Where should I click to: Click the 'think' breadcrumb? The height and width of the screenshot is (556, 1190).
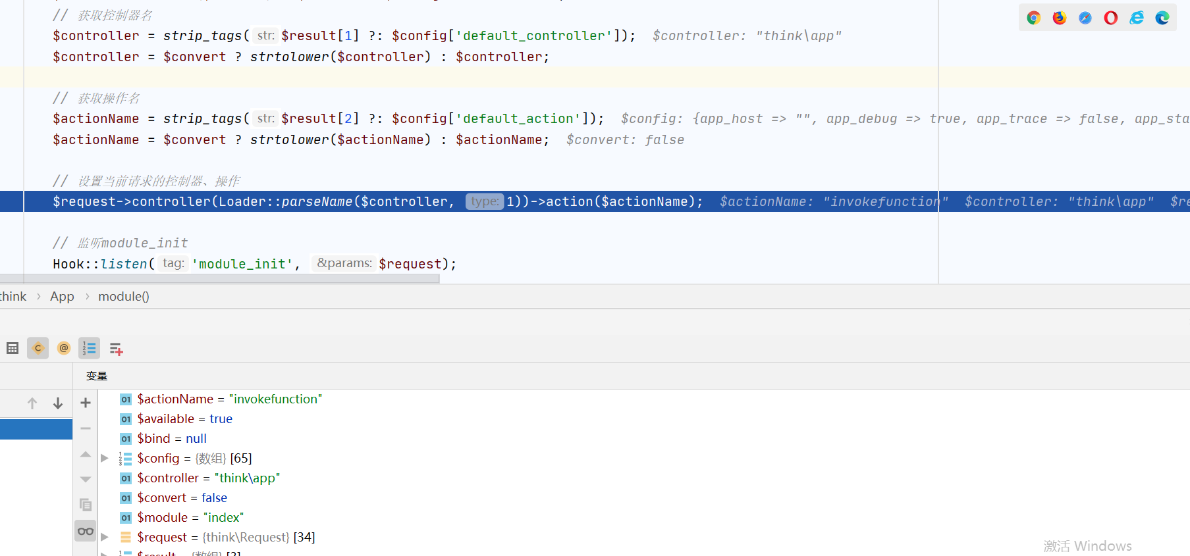tap(13, 297)
